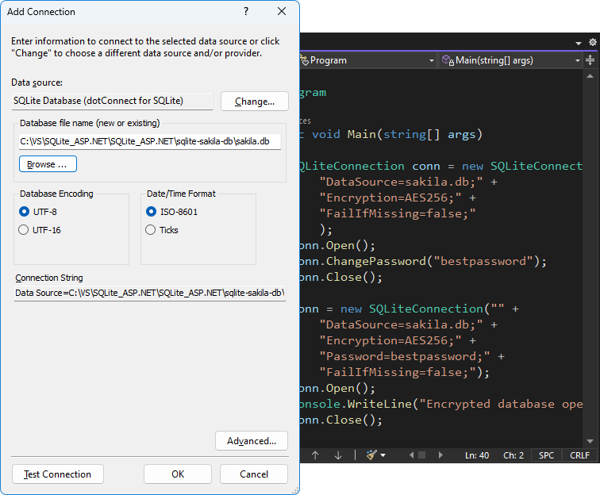Close the Add Connection dialog
Image resolution: width=600 pixels, height=495 pixels.
tap(282, 11)
